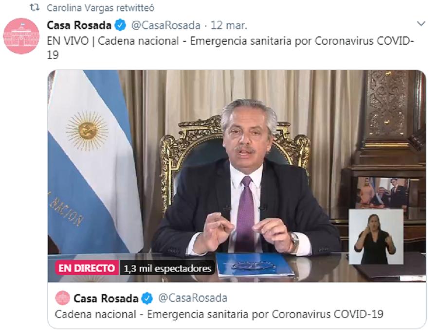This screenshot has height=330, width=438.
Task: Click the verified badge inside the video card
Action: point(147,298)
